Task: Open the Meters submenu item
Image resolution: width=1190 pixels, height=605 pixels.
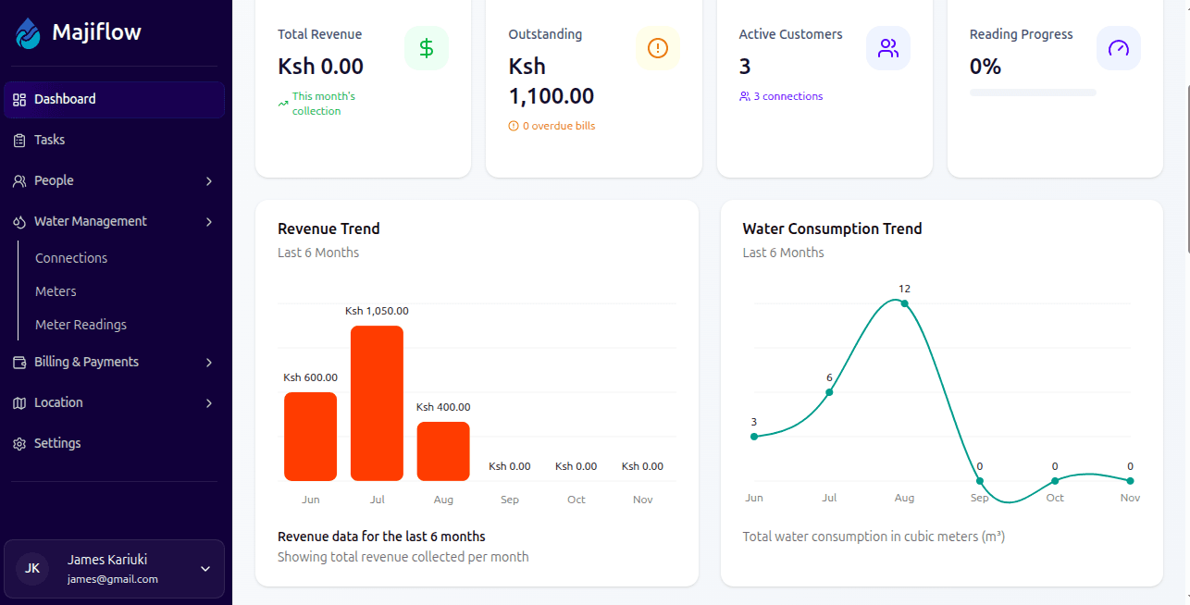Action: coord(56,291)
